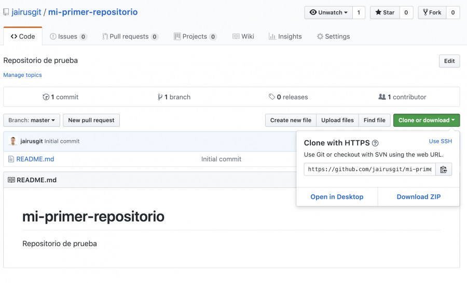Switch to the Issues tab
The height and width of the screenshot is (283, 467).
(68, 36)
